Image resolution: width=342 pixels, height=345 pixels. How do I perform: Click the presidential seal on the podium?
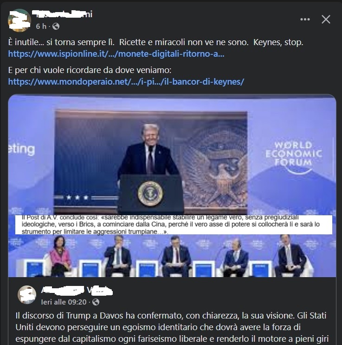click(x=150, y=193)
